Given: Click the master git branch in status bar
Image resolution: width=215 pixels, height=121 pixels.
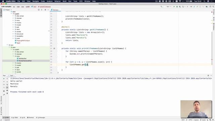Looking at the screenshot, I should pos(203,120).
